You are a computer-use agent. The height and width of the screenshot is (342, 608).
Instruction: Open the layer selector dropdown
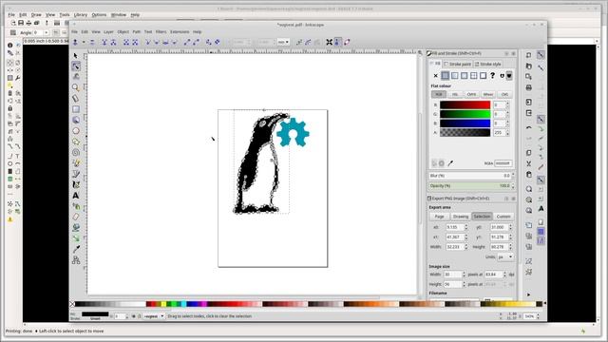point(154,316)
